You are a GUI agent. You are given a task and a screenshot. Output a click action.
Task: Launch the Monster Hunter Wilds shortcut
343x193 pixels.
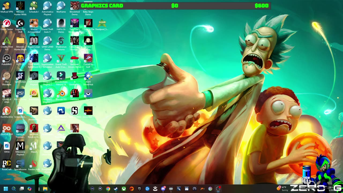pos(20,9)
